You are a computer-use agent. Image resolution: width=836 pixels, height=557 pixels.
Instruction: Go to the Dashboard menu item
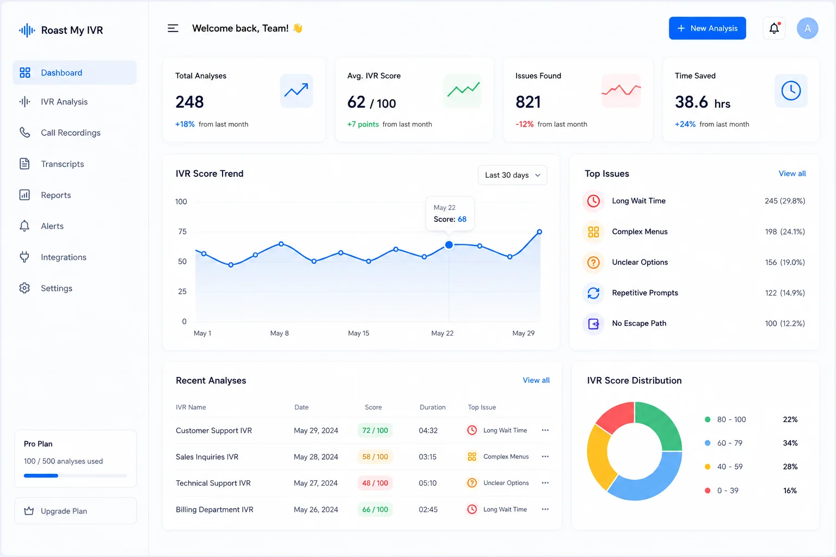tap(75, 73)
